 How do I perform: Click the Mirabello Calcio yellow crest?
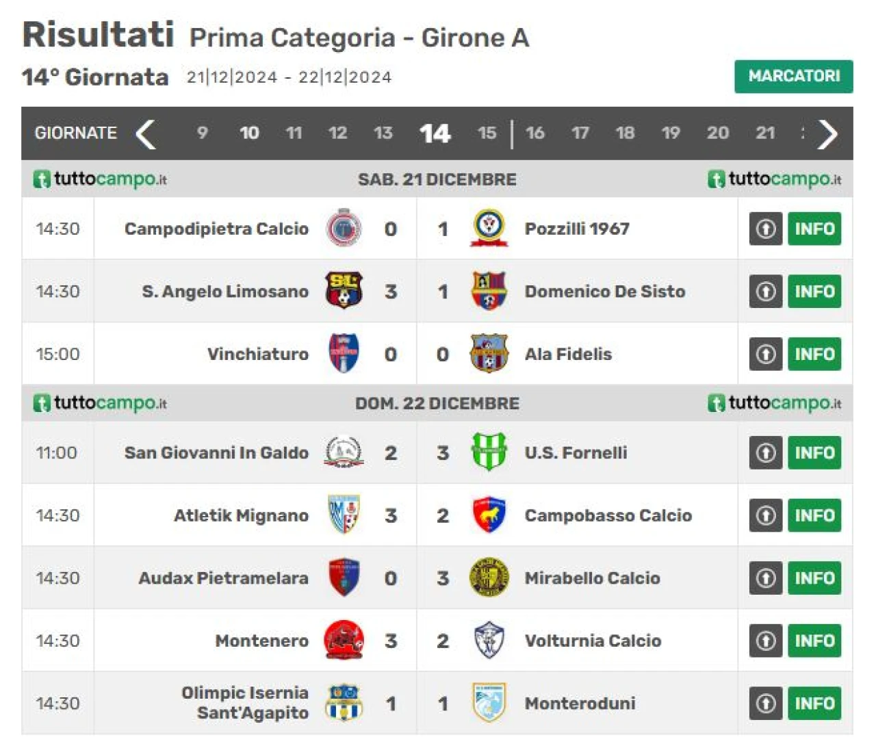489,578
